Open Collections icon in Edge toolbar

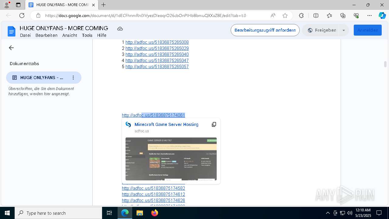point(343,16)
